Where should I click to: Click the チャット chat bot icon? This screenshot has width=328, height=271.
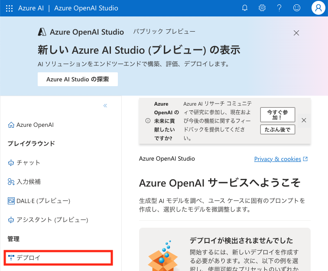[11, 163]
